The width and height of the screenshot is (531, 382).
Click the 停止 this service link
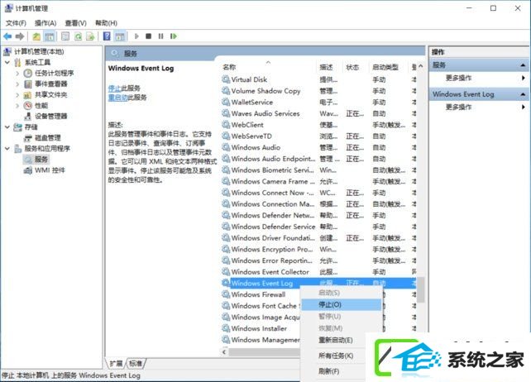[x=114, y=88]
